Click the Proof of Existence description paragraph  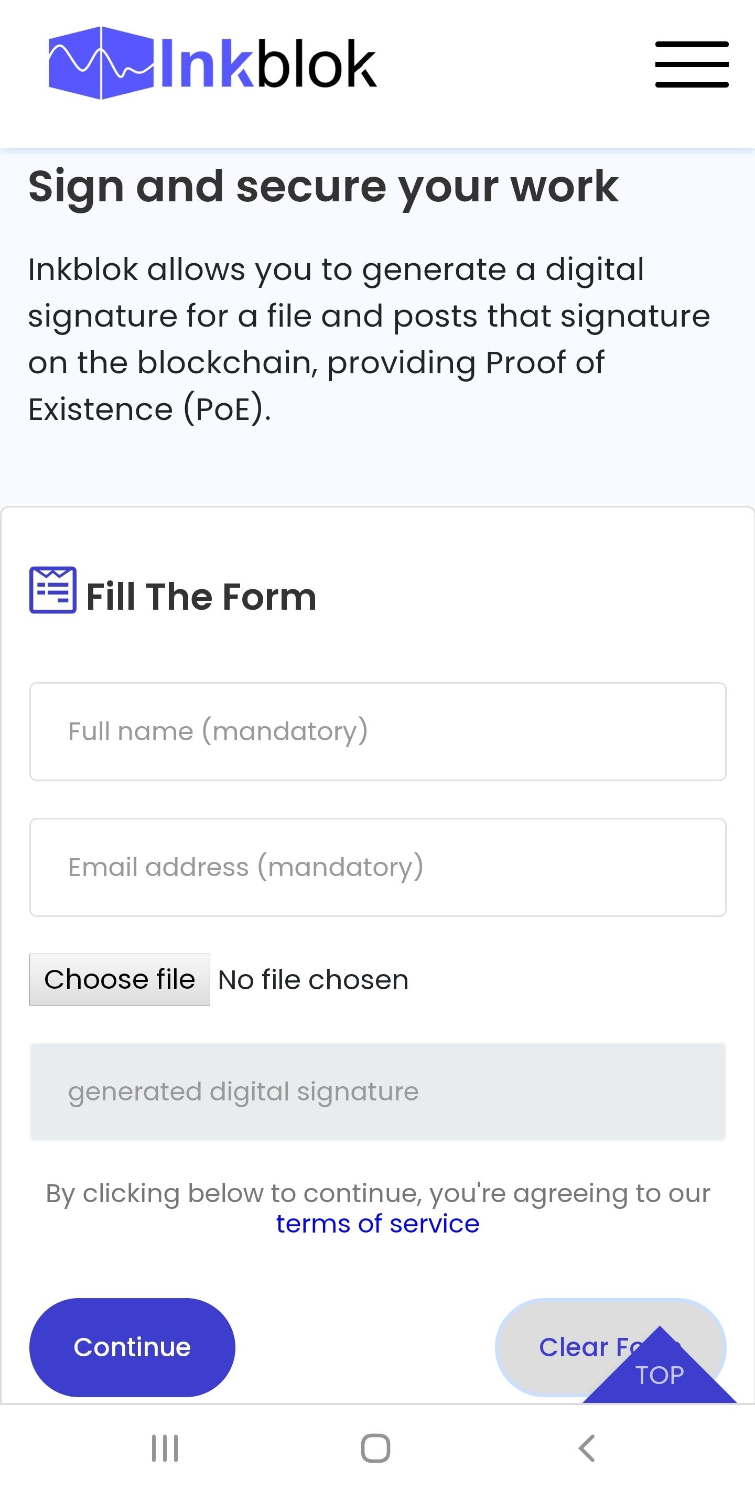(369, 339)
